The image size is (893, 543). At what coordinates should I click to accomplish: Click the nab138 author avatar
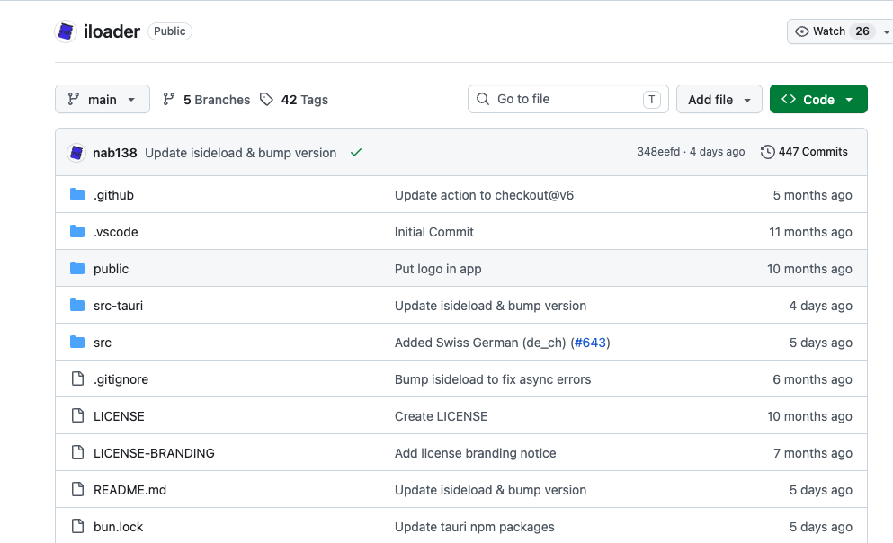tap(76, 153)
